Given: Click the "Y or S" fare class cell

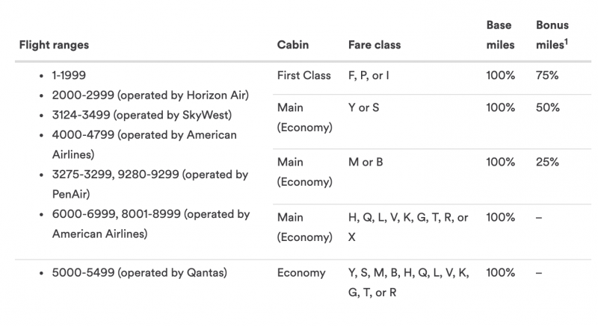Looking at the screenshot, I should click(x=364, y=107).
